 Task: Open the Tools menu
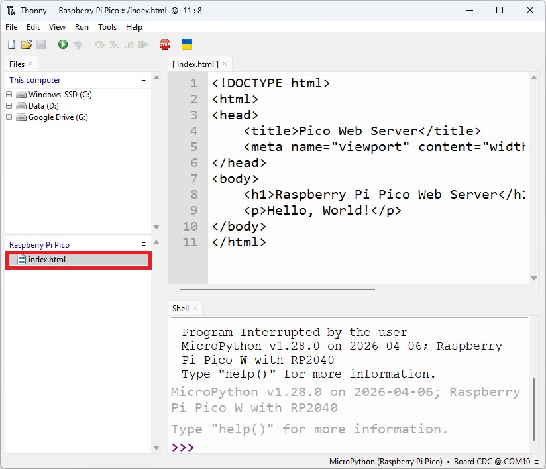coord(107,26)
